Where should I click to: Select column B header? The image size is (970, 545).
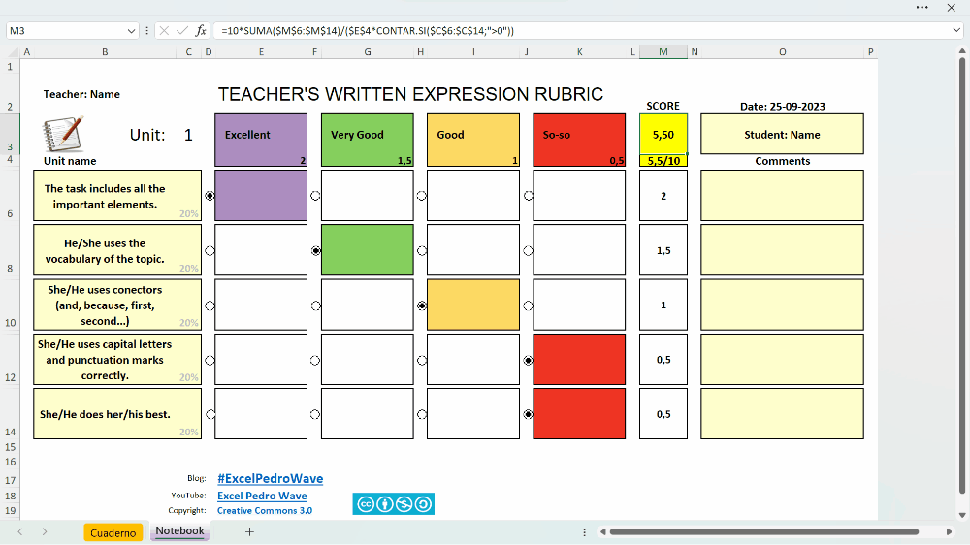coord(105,52)
